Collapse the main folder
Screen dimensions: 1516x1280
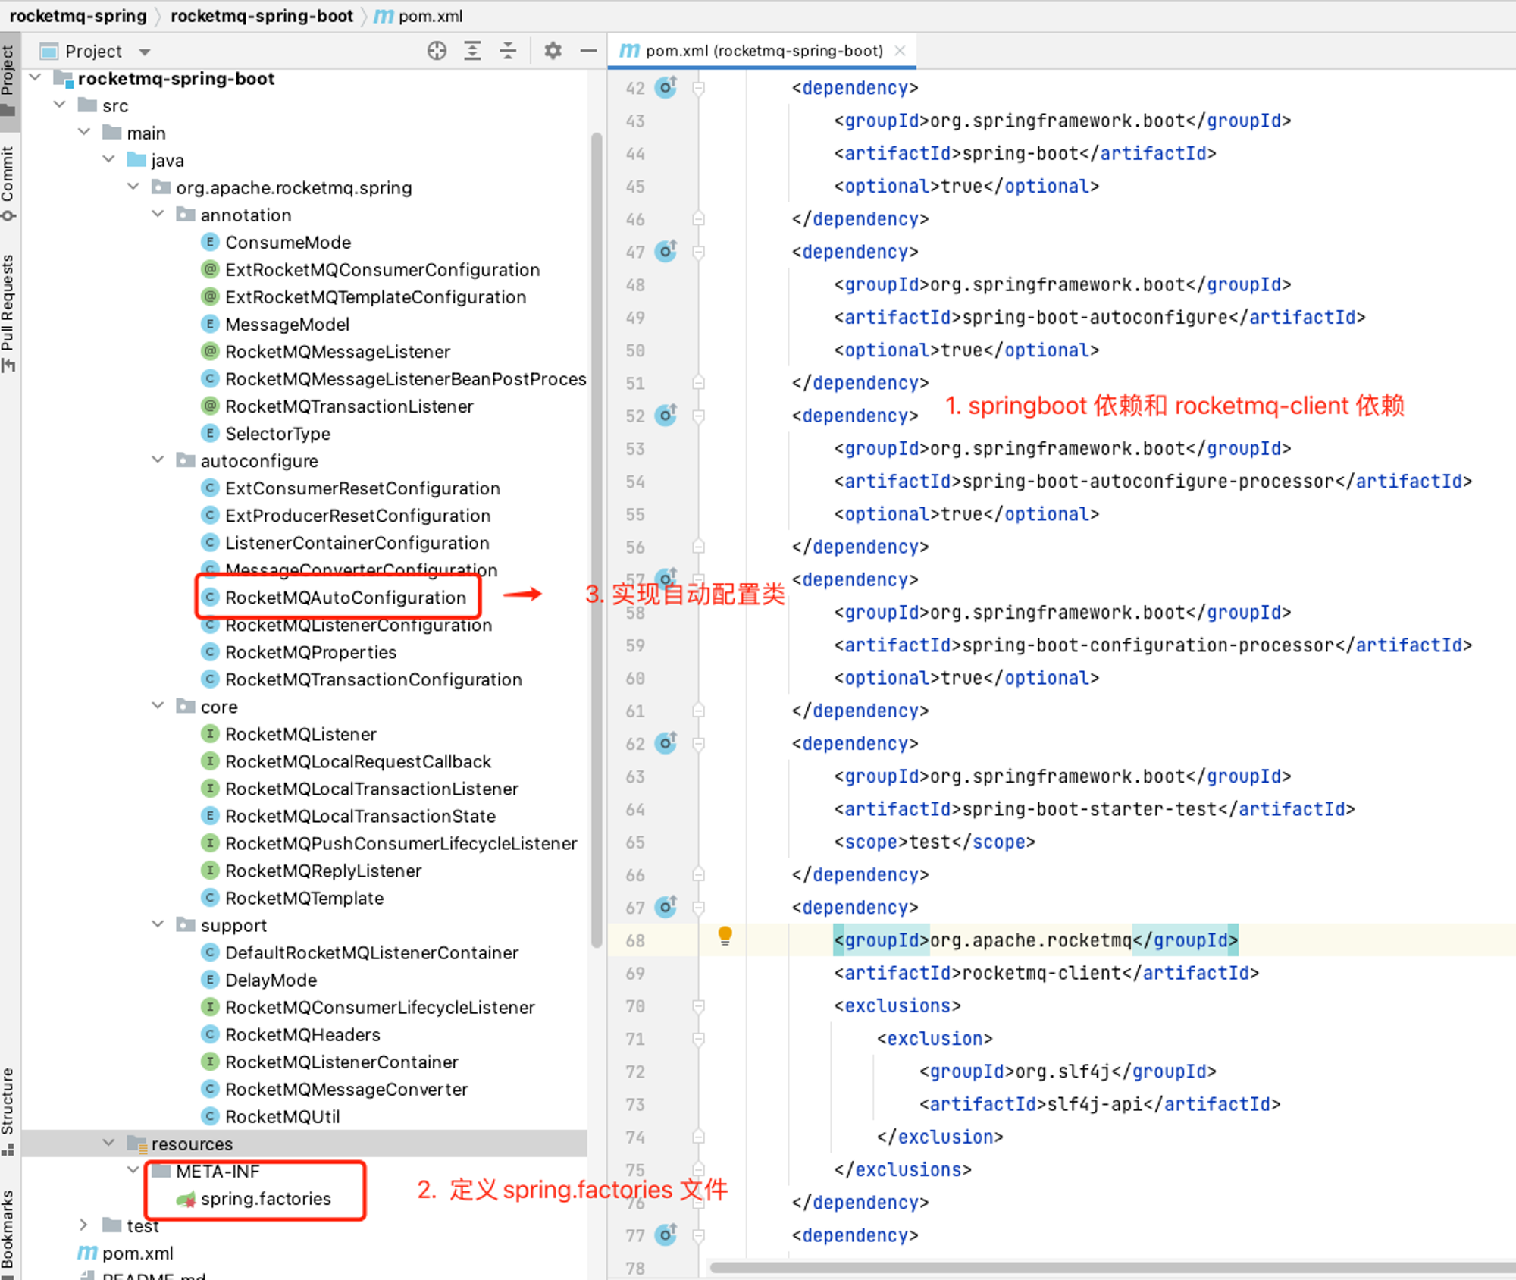click(x=84, y=132)
